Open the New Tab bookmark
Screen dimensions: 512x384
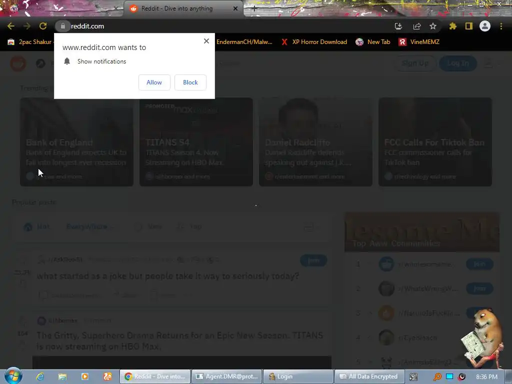[x=373, y=42]
